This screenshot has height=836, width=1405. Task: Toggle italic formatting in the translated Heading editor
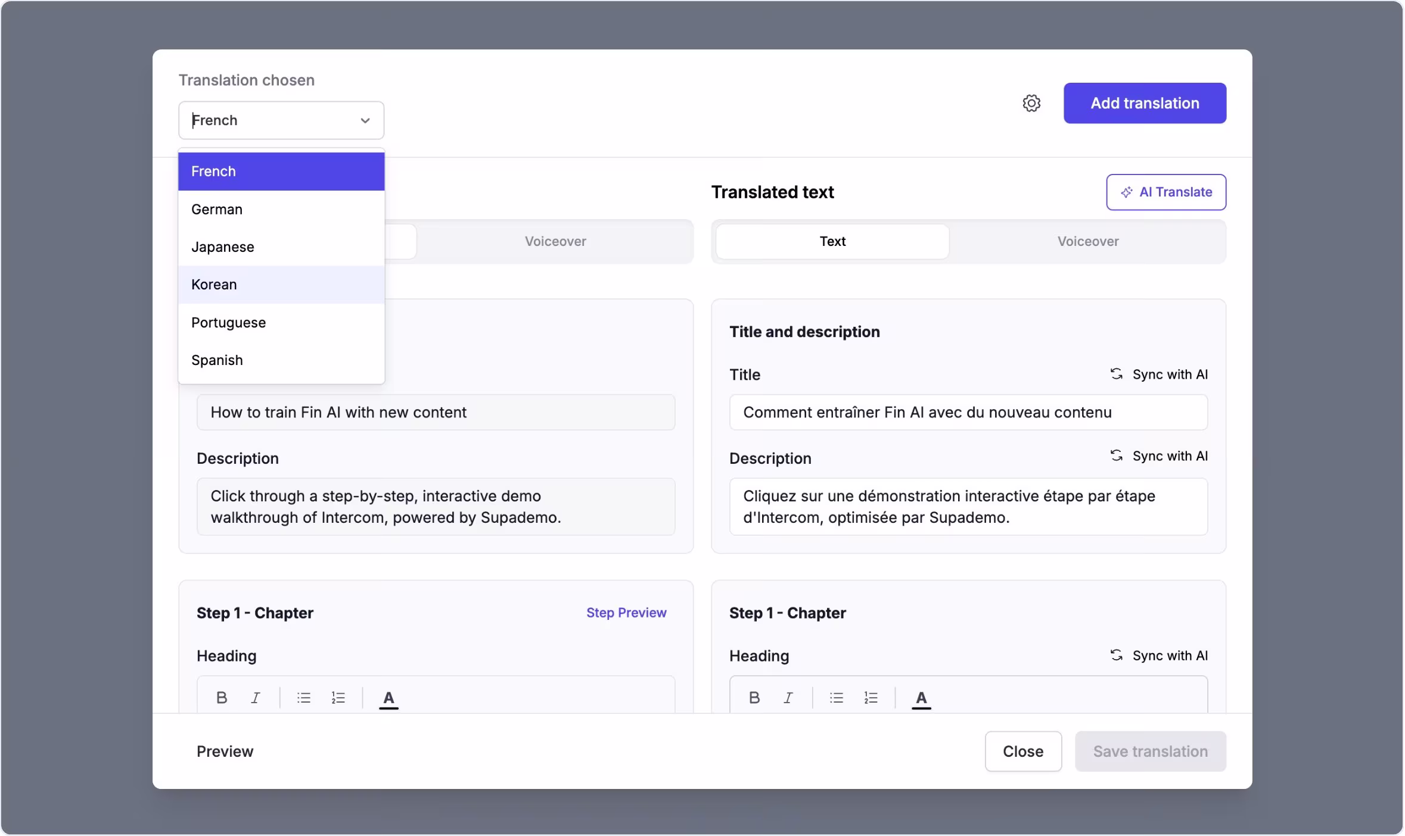788,697
